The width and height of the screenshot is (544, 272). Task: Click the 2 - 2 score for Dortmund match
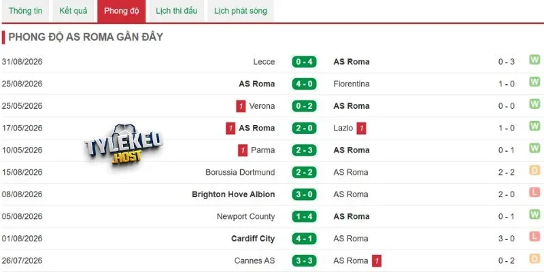(304, 173)
